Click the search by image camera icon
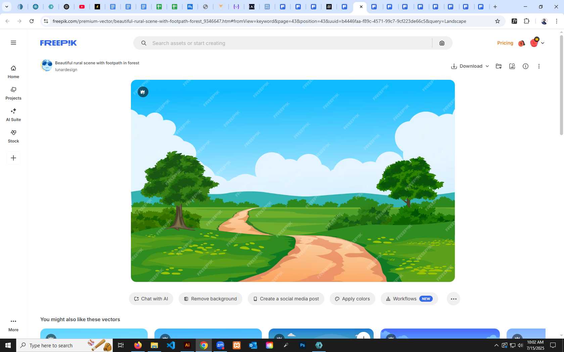 coord(442,43)
